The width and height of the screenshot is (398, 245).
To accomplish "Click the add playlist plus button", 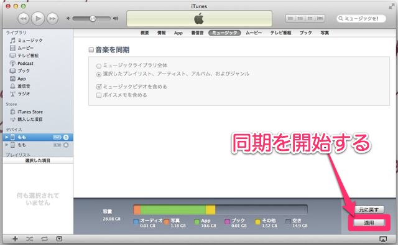I will pyautogui.click(x=15, y=239).
